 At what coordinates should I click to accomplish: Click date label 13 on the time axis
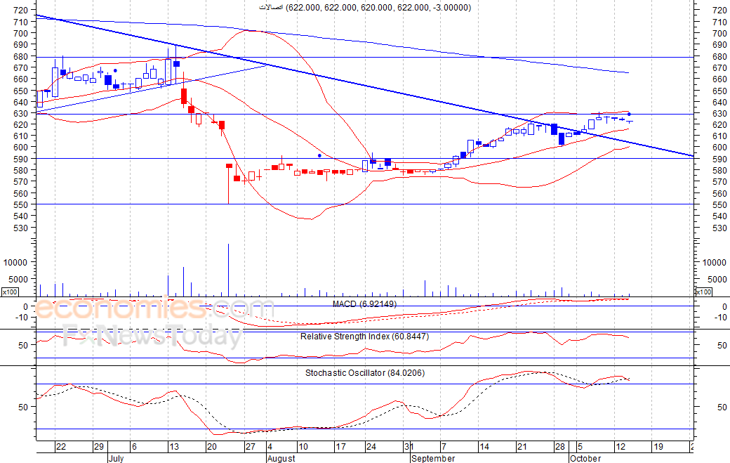173,447
